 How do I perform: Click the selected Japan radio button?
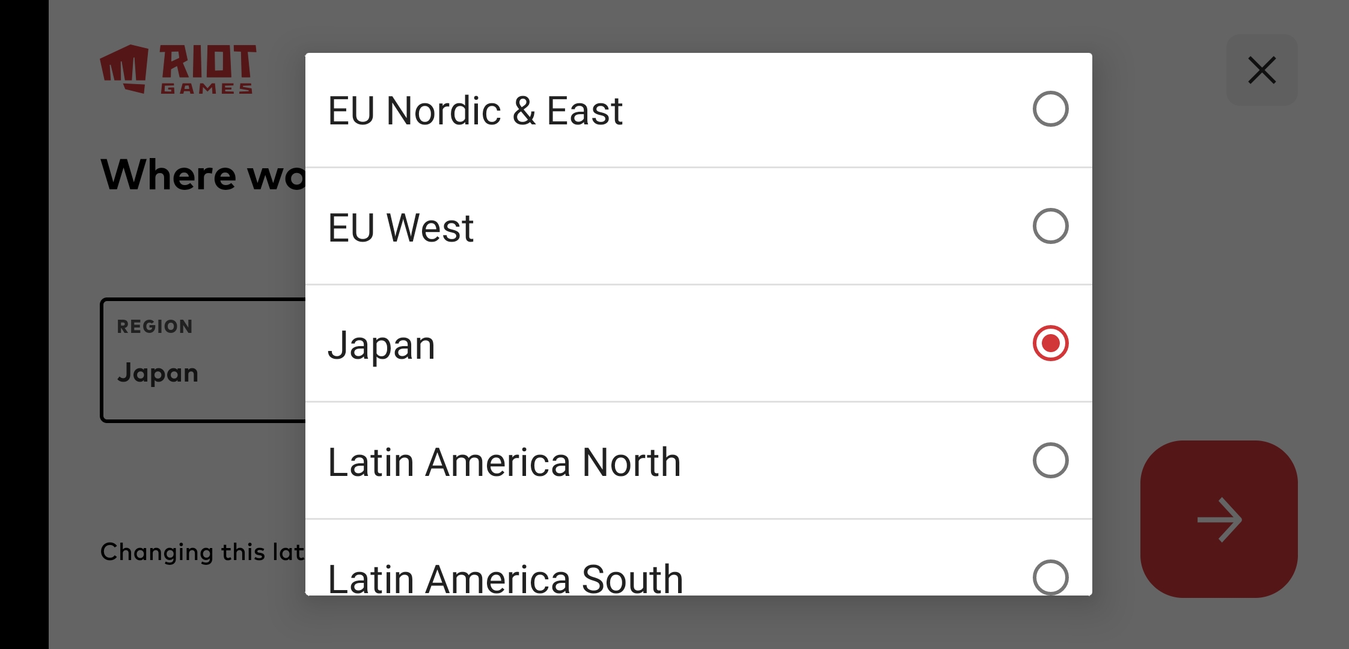click(1050, 344)
